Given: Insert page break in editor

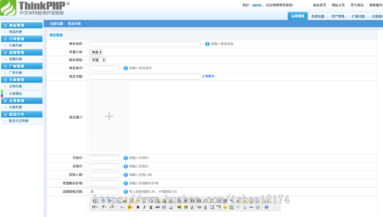Looking at the screenshot, I should coord(238,207).
